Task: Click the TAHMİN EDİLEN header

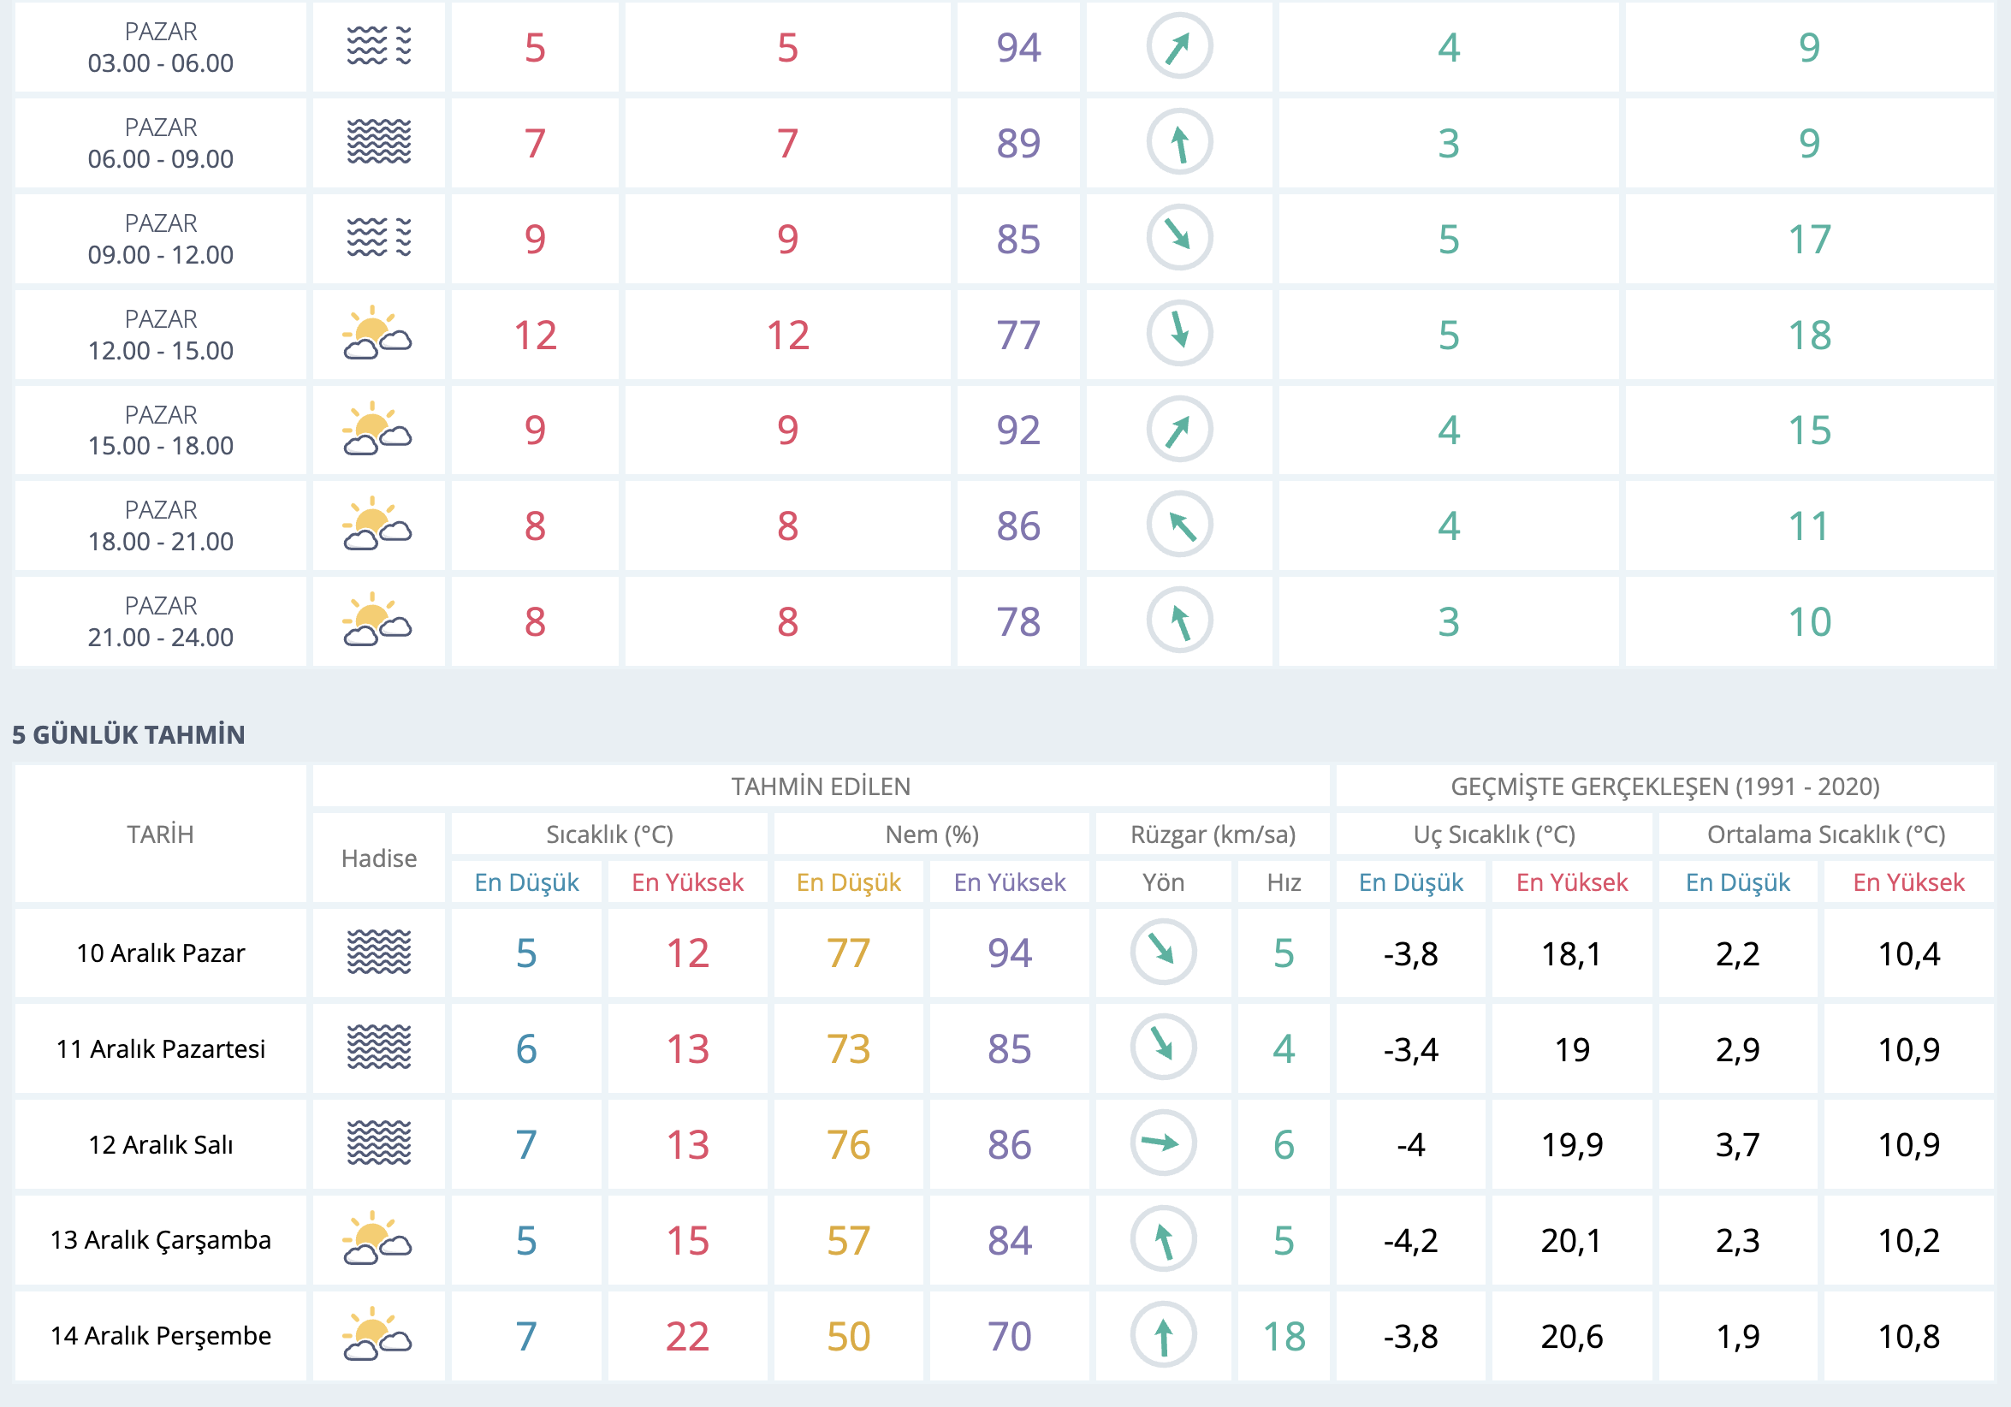Action: point(821,787)
